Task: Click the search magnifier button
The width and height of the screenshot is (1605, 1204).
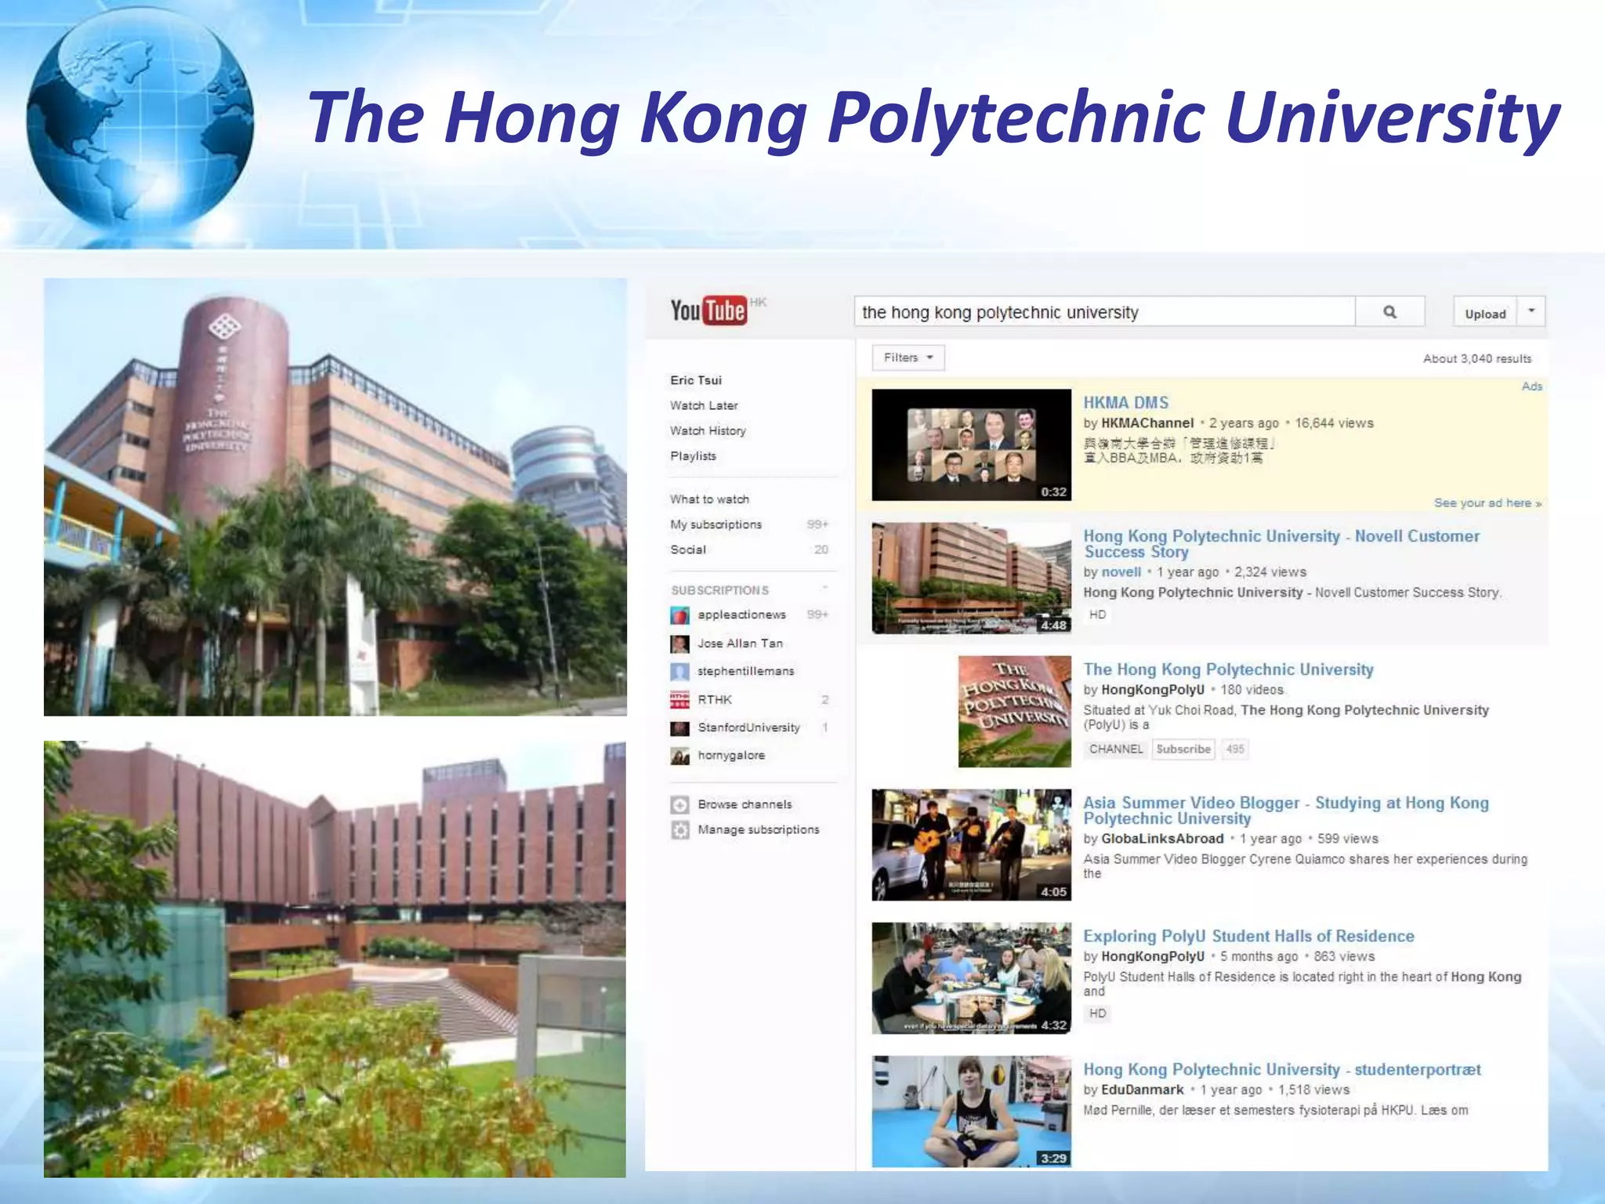Action: 1390,312
